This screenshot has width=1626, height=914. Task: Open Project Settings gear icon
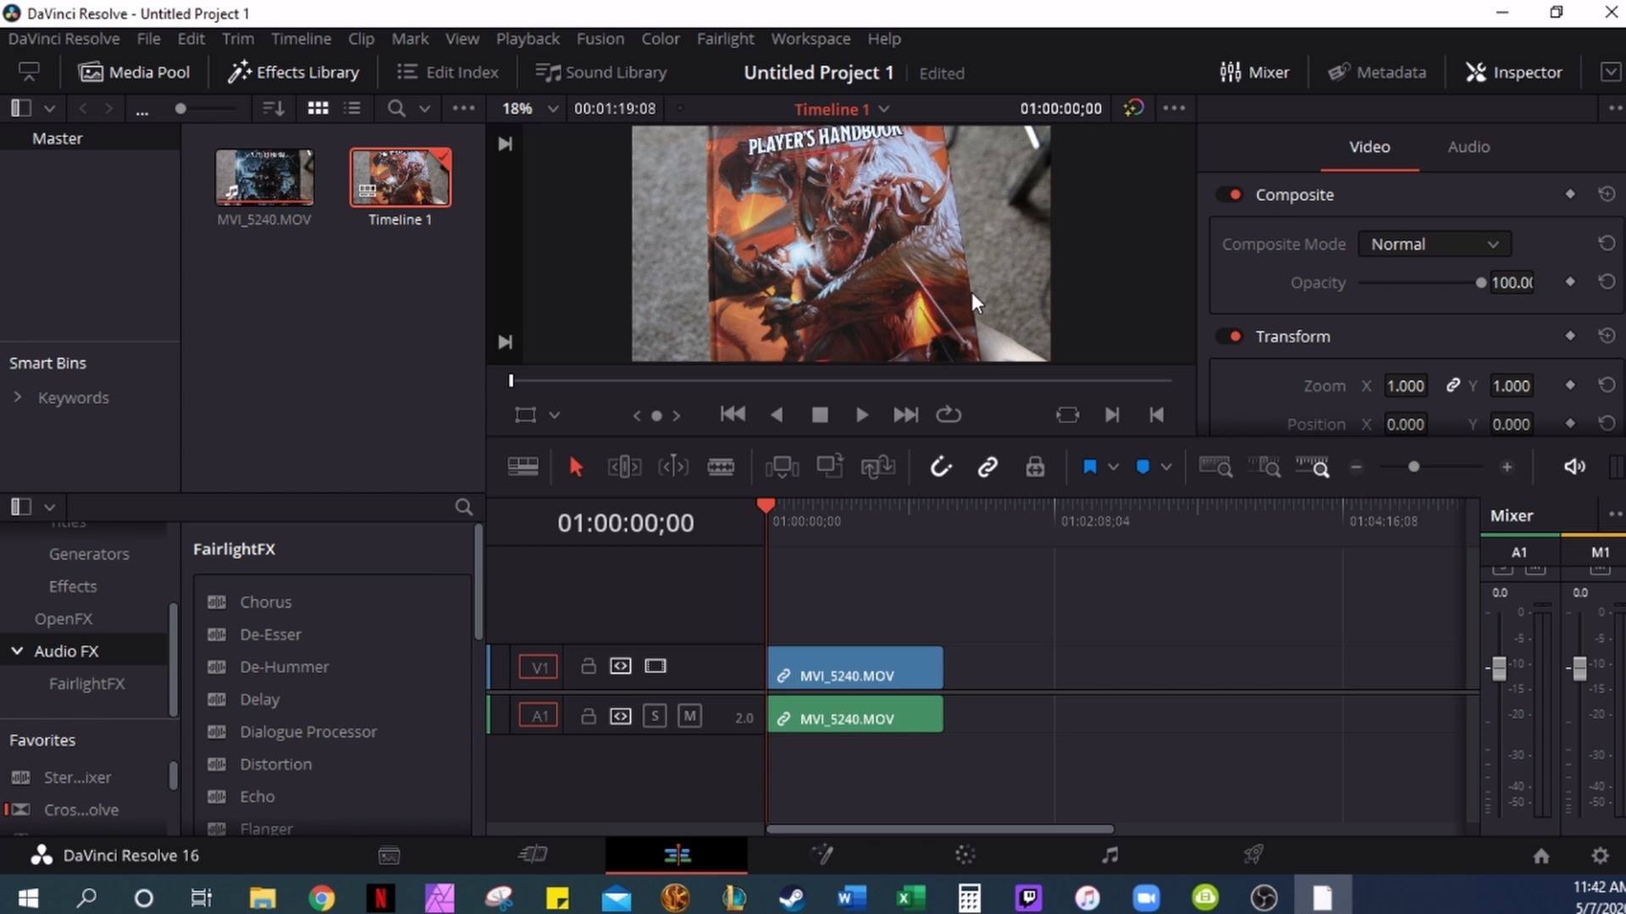(1600, 856)
